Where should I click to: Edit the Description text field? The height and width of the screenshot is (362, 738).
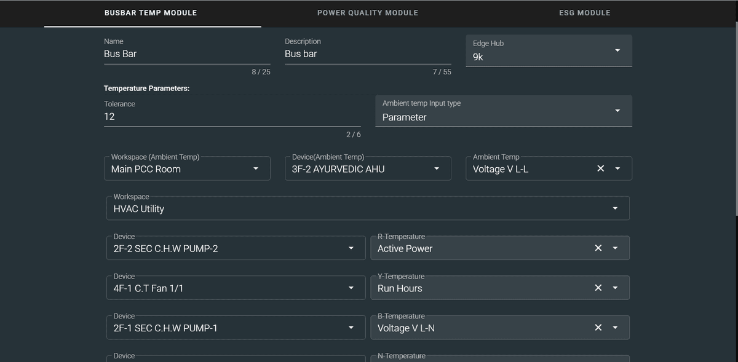pos(367,54)
